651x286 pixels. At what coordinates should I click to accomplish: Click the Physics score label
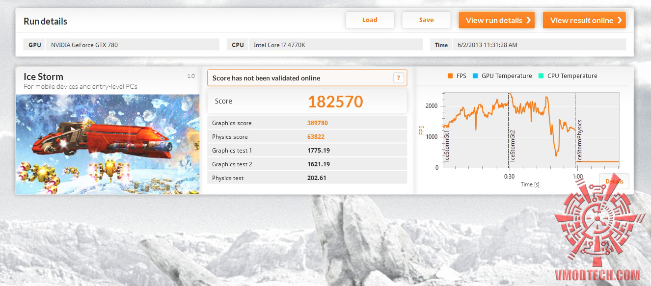point(230,137)
